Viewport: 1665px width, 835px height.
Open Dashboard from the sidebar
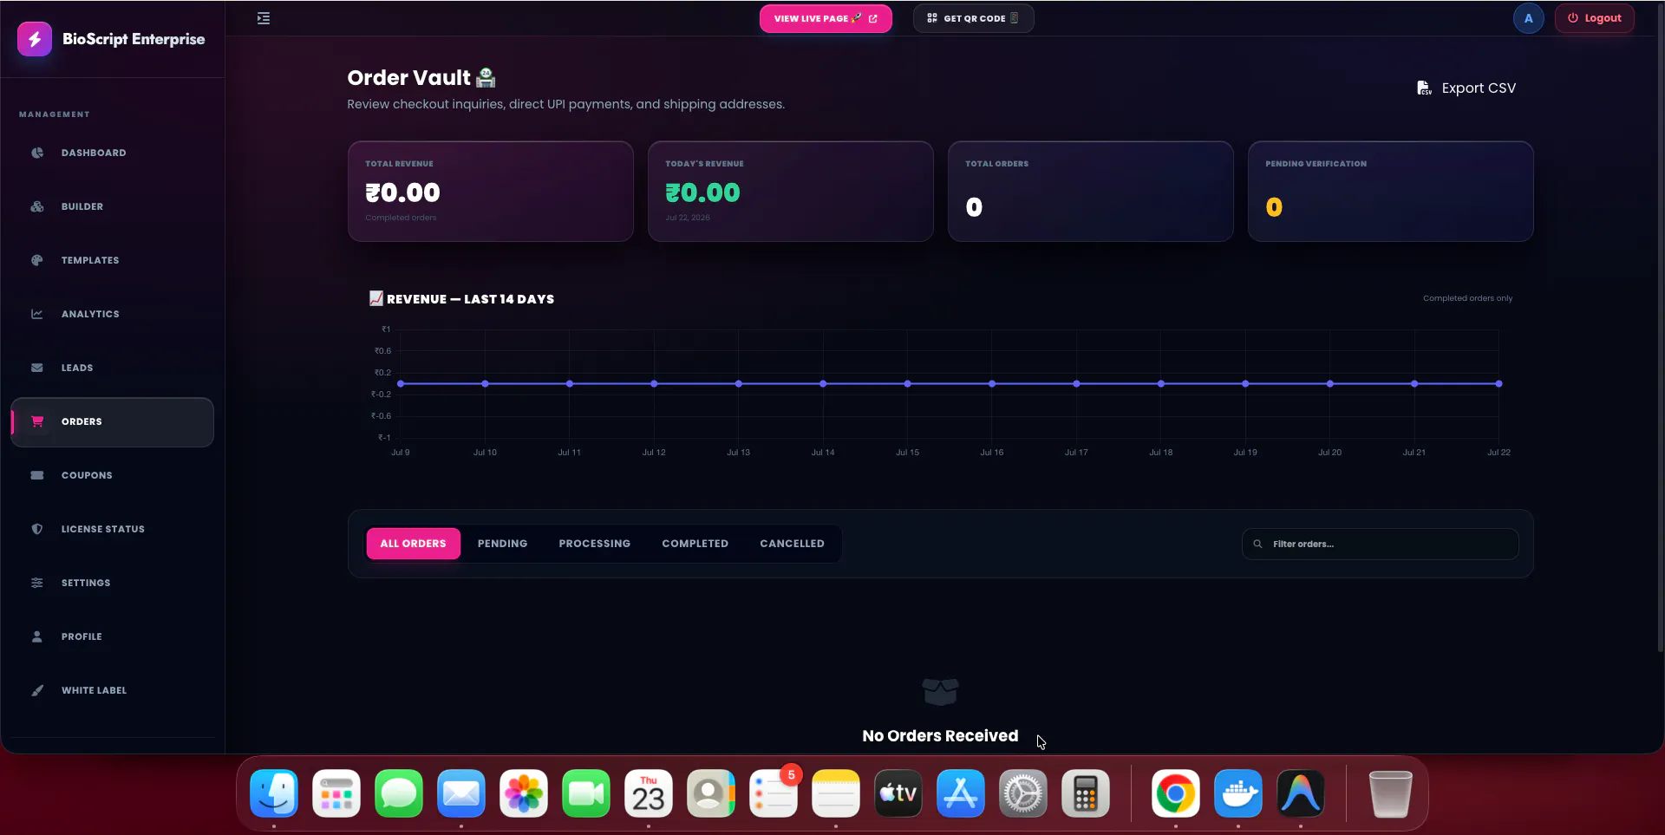(112, 153)
